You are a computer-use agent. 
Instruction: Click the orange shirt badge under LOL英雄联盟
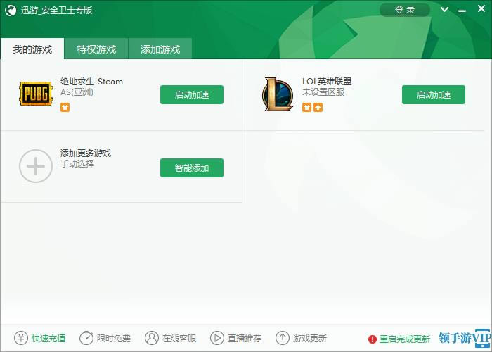click(x=306, y=108)
